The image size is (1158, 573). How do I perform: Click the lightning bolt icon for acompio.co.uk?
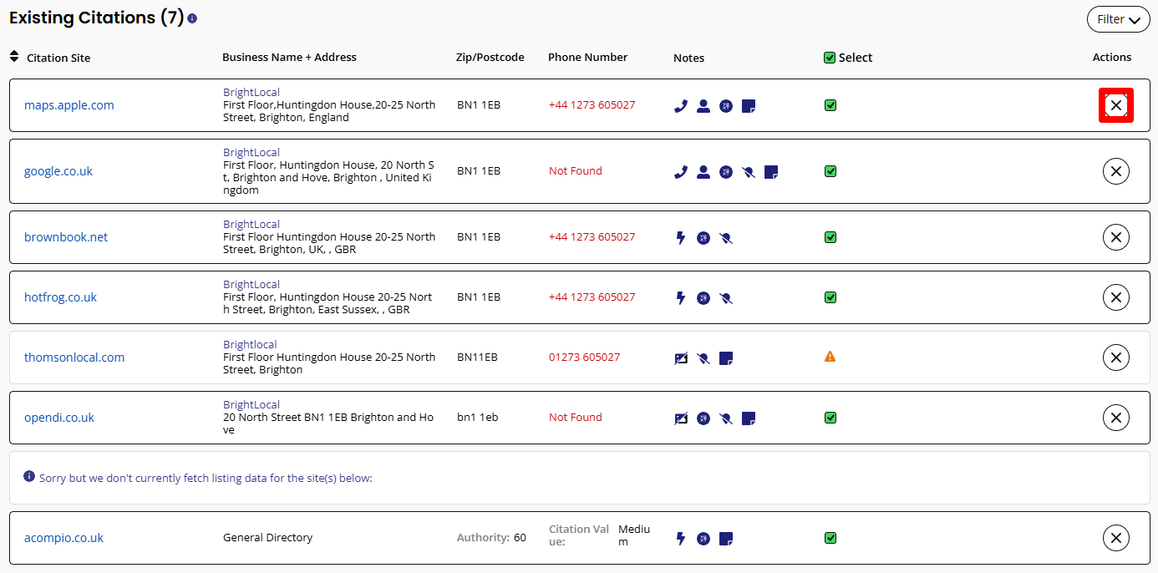point(680,539)
